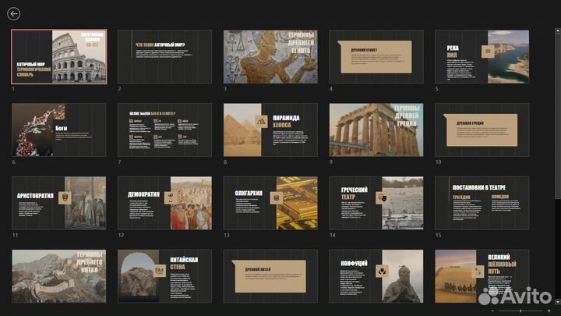
Task: Select slide 3 'Термины Древнего Египта'
Action: click(270, 57)
